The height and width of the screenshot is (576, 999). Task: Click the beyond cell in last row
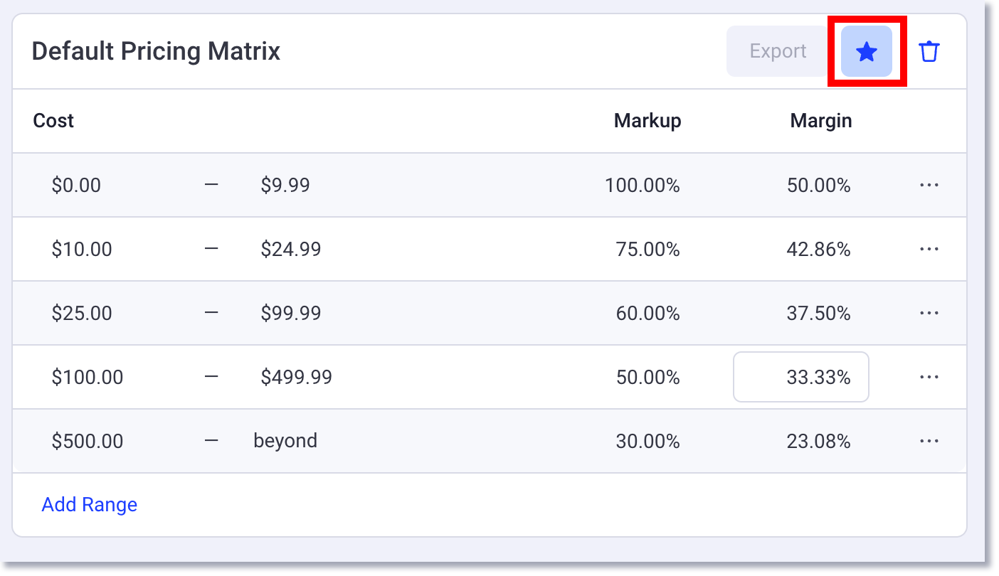click(x=285, y=441)
